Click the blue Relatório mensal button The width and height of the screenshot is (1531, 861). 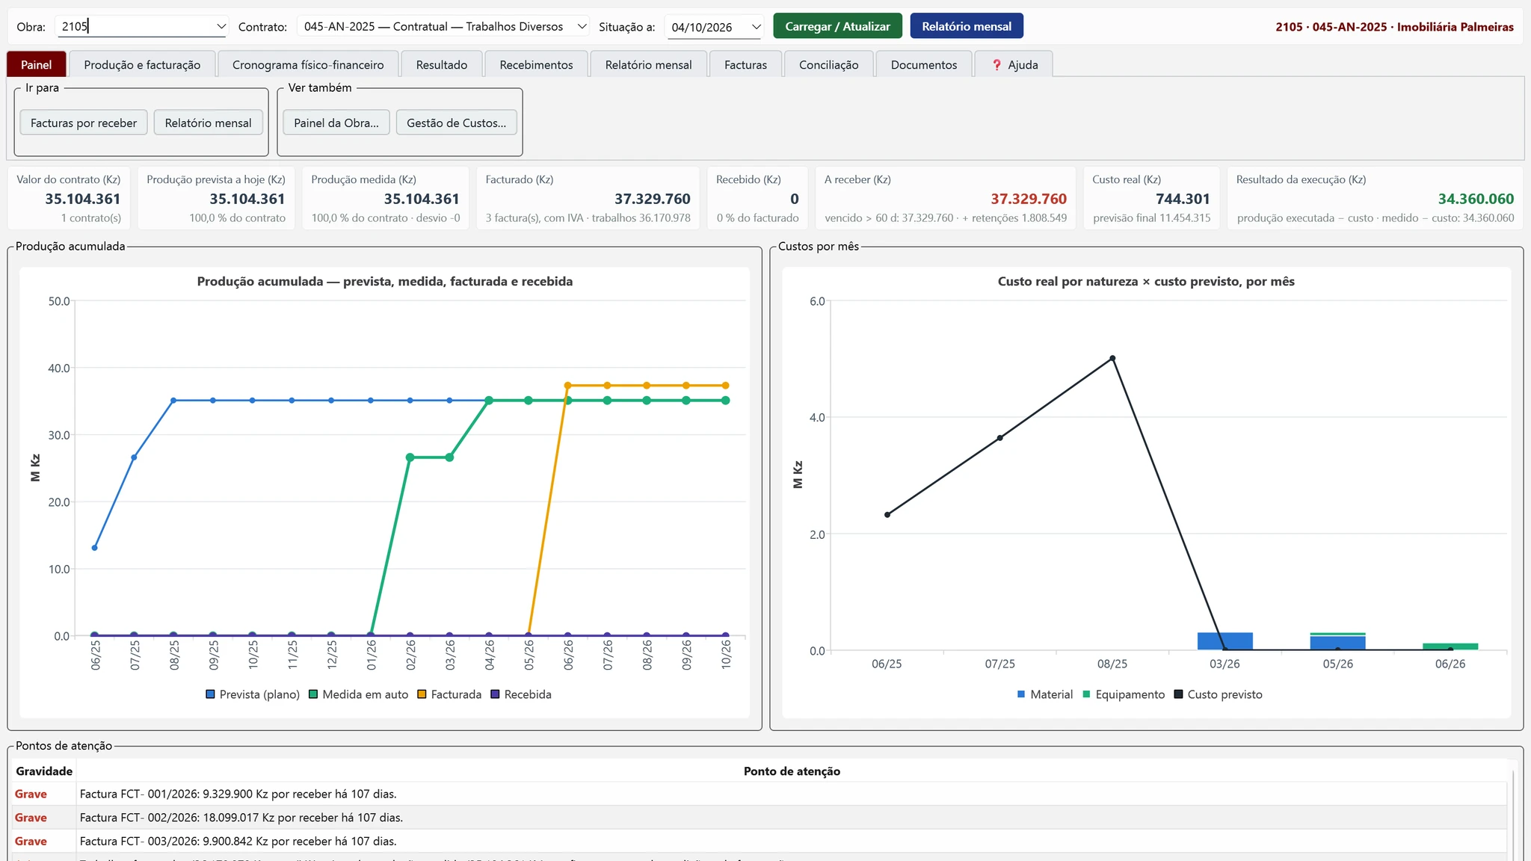click(x=967, y=26)
